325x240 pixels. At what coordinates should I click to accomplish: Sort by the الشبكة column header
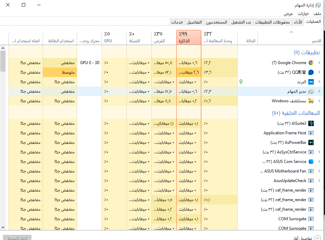tap(139, 37)
